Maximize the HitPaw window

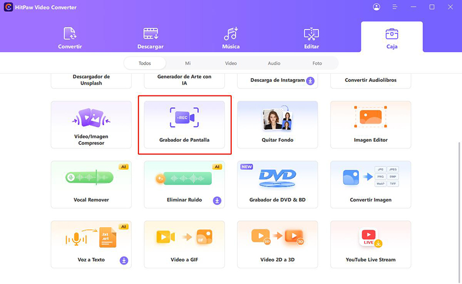tap(432, 7)
